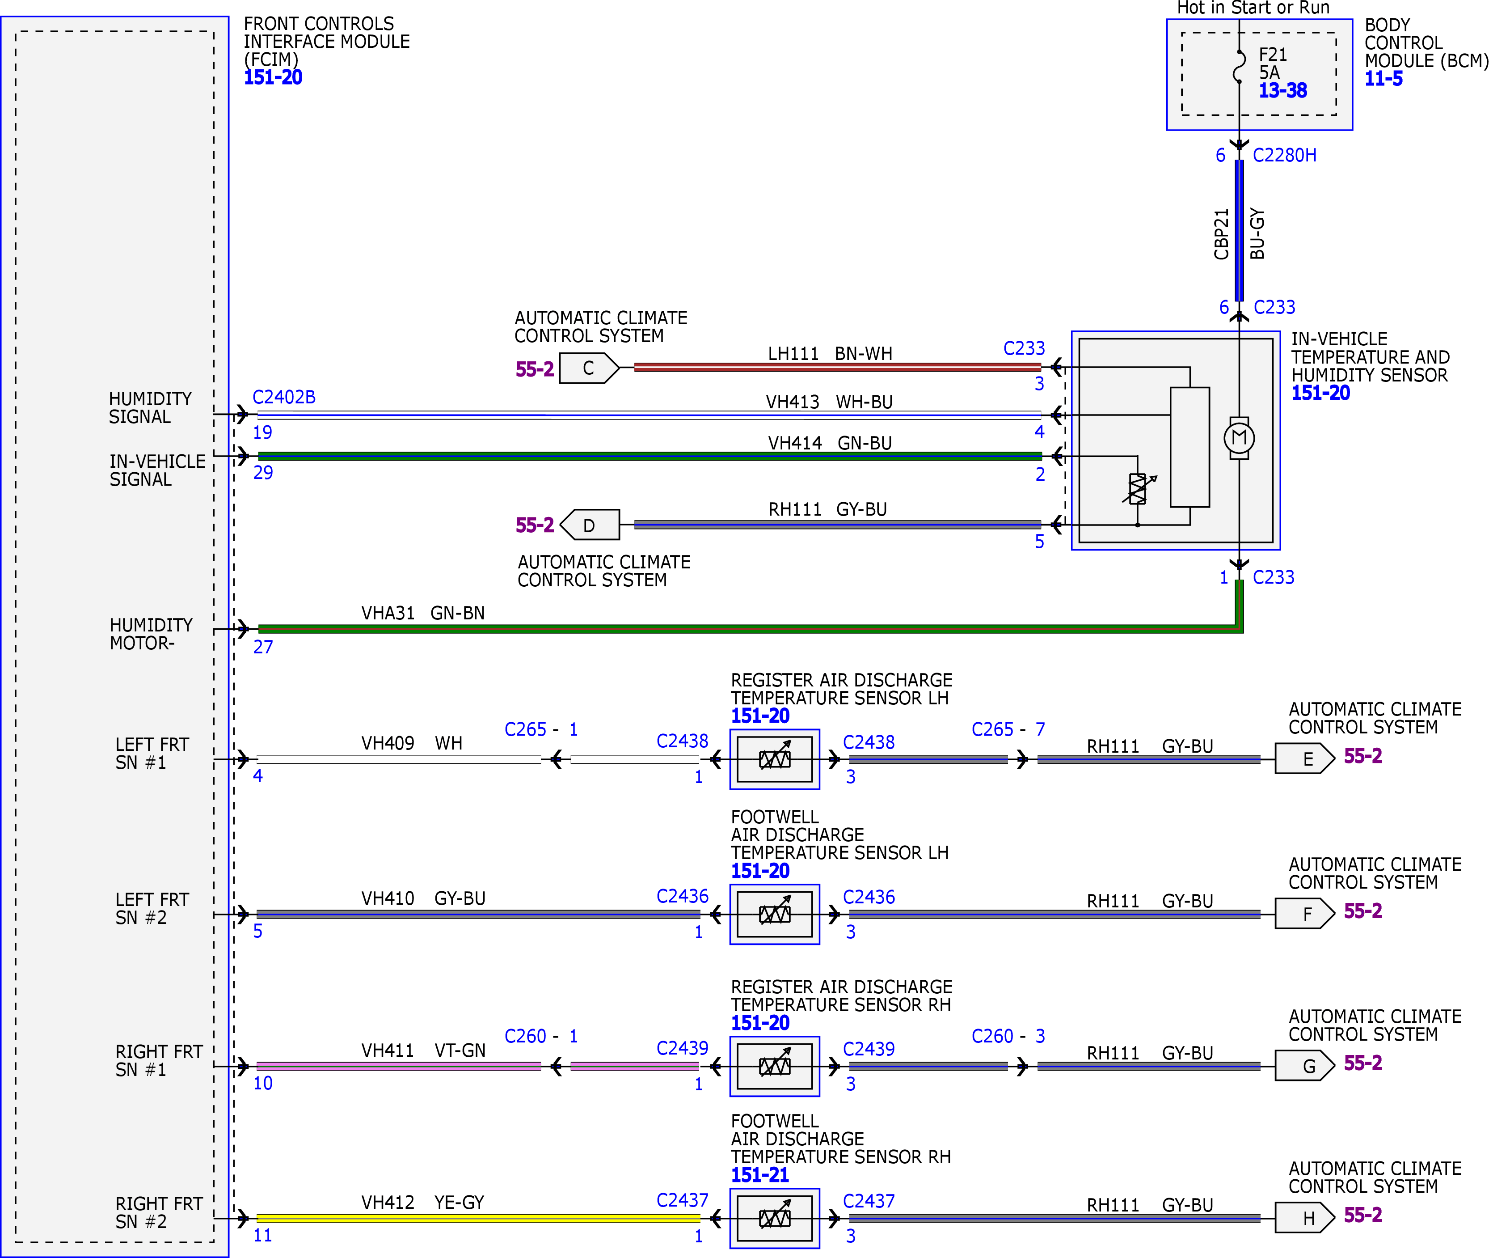The width and height of the screenshot is (1489, 1258).
Task: Click off-page connector symbol C
Action: point(589,368)
